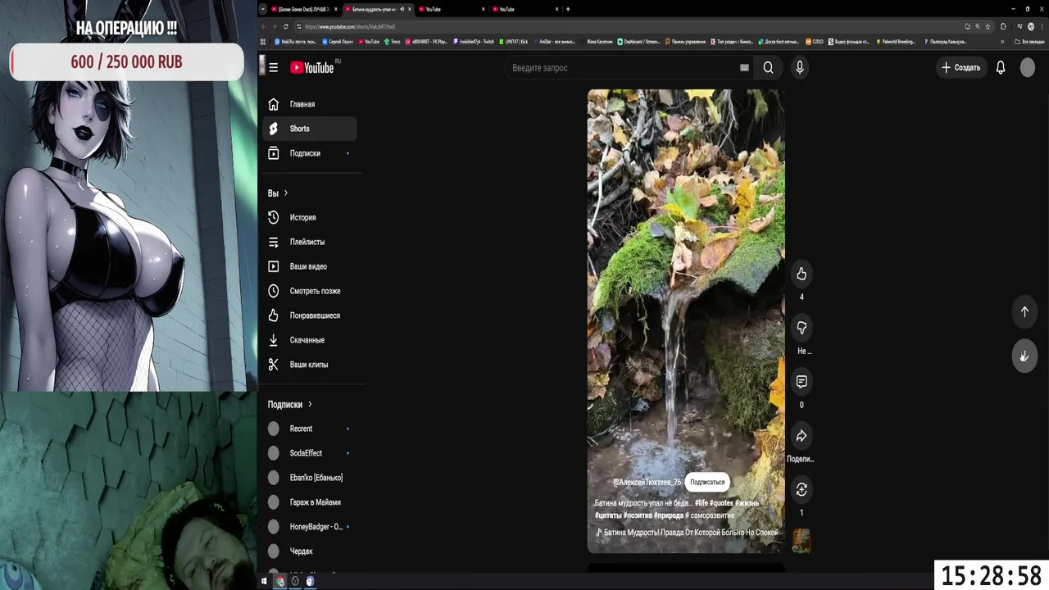Click the Подписаться button on the Short

point(707,482)
